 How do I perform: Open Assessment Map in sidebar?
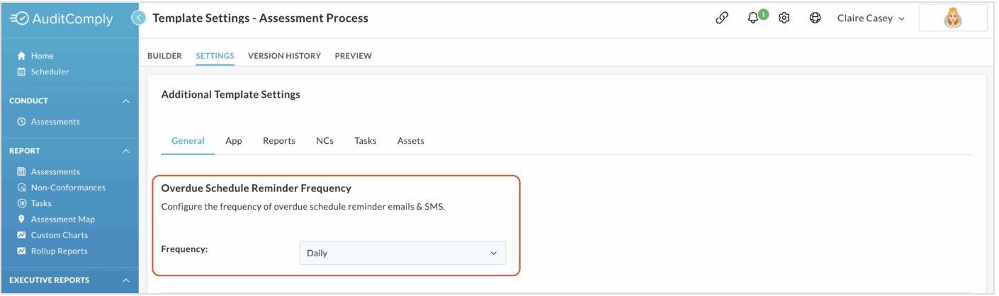coord(56,220)
